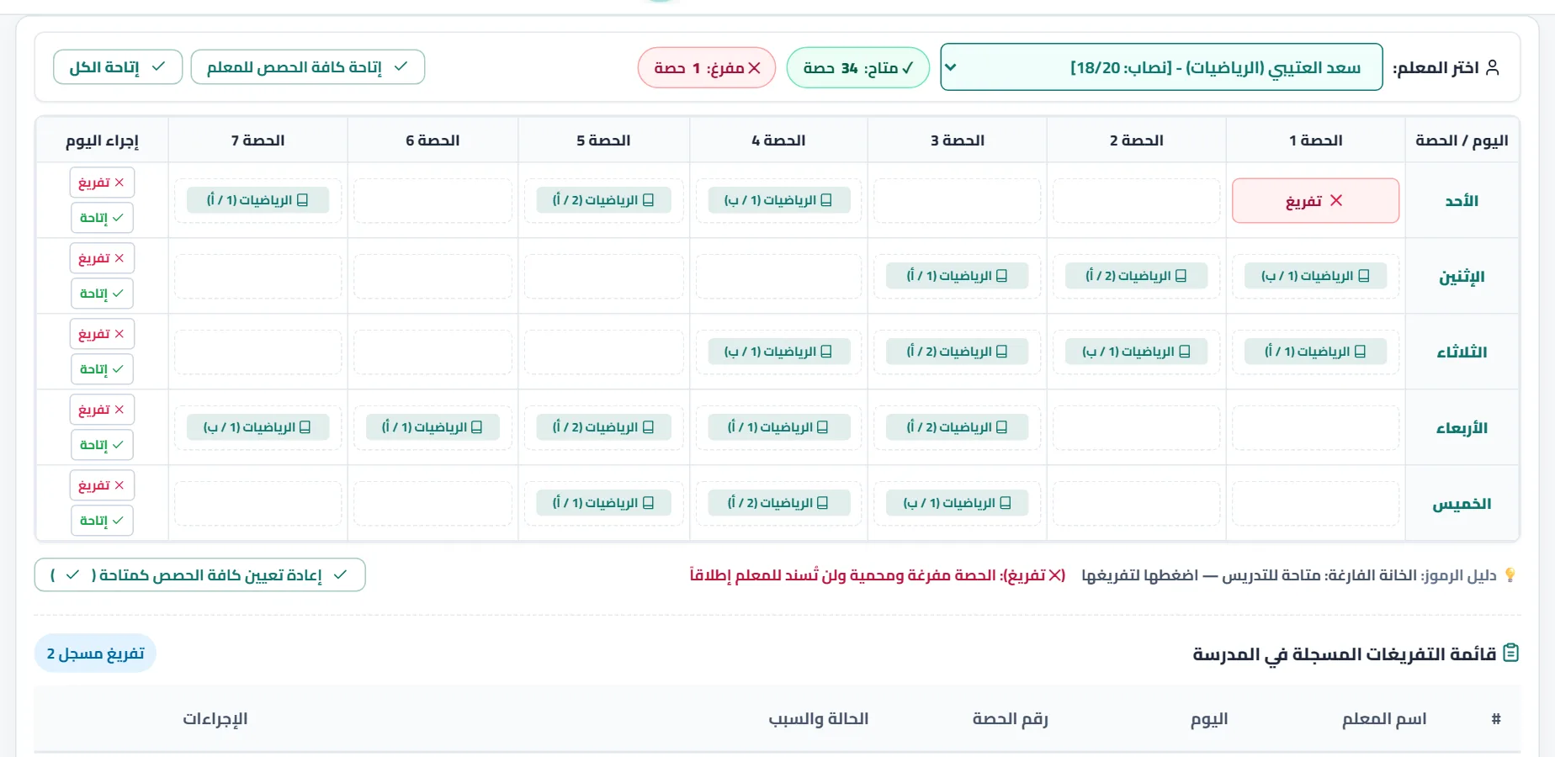
Task: Click the مفرغ 1 حصة badge
Action: [707, 68]
